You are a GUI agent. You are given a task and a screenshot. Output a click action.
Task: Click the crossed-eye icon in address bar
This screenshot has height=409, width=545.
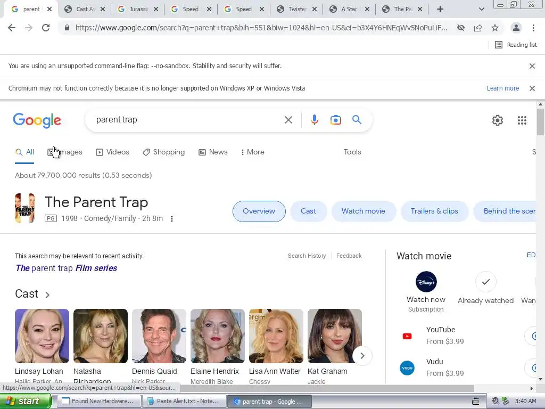pyautogui.click(x=461, y=28)
